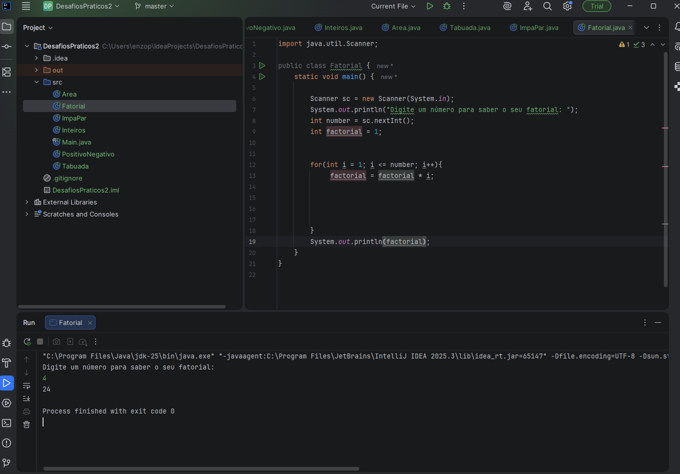Clear the console output with the trash icon
The width and height of the screenshot is (680, 474).
point(27,424)
